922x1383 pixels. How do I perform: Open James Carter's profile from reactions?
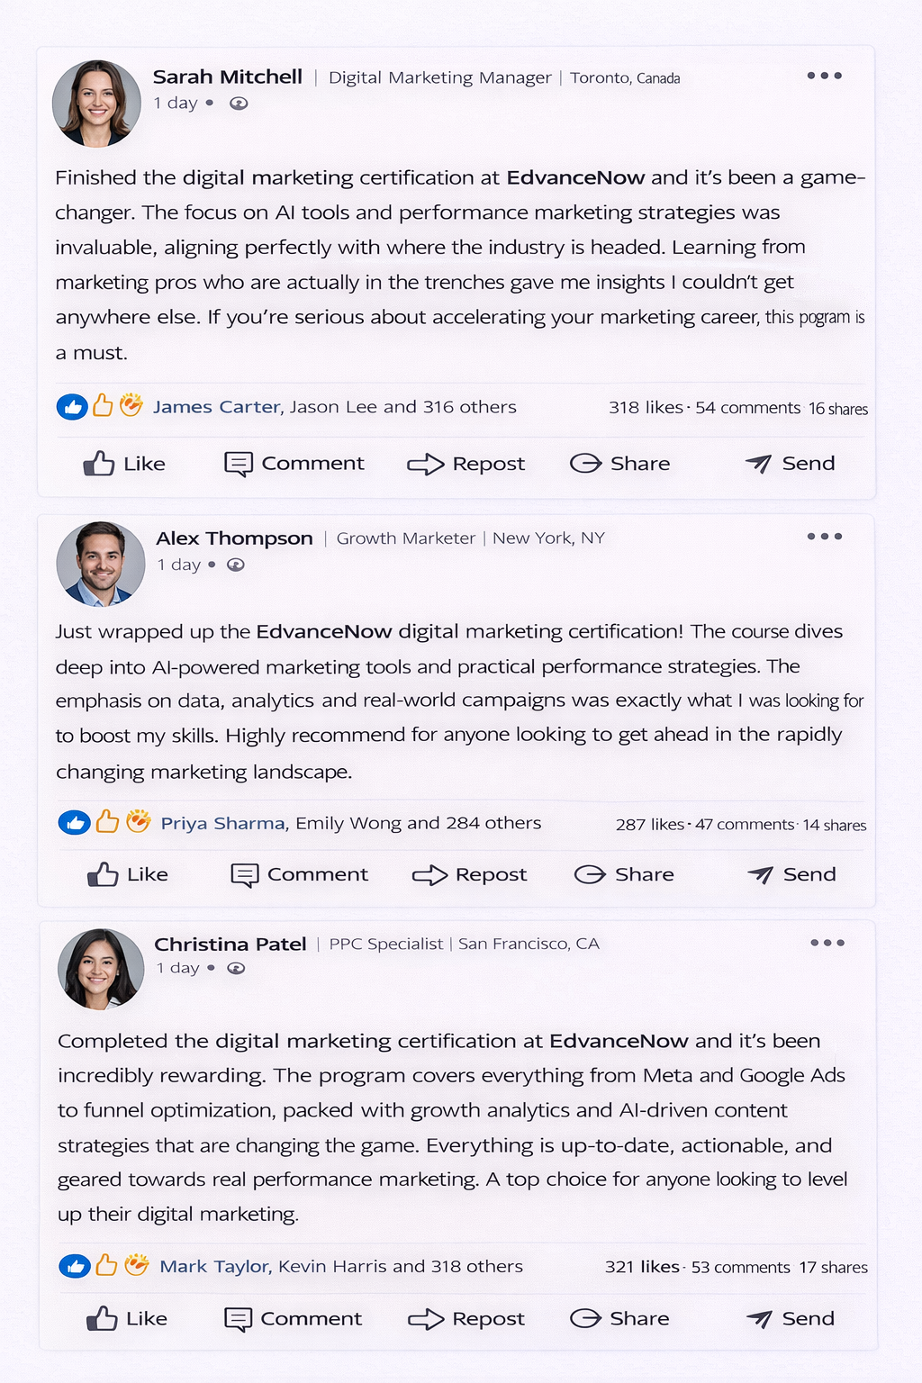(x=217, y=407)
